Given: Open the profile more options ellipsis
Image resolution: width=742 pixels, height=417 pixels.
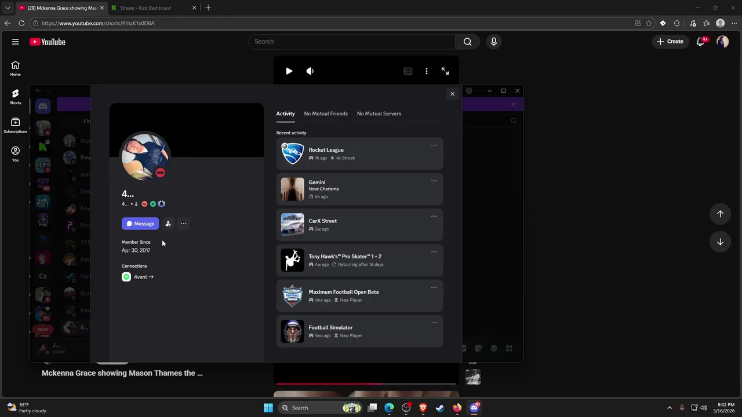Looking at the screenshot, I should pyautogui.click(x=184, y=224).
